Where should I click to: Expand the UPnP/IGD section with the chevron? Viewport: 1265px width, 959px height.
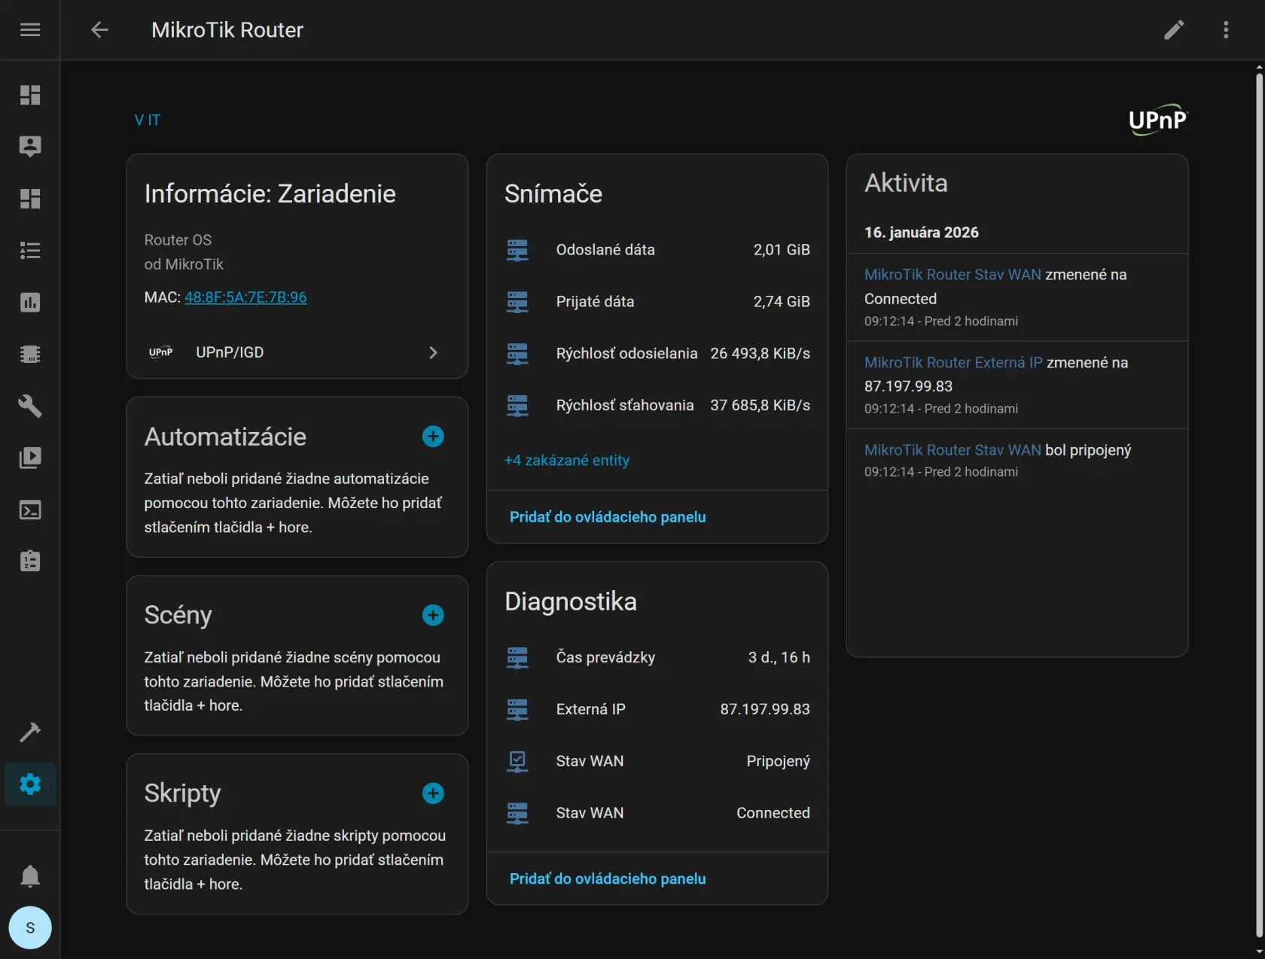(433, 352)
